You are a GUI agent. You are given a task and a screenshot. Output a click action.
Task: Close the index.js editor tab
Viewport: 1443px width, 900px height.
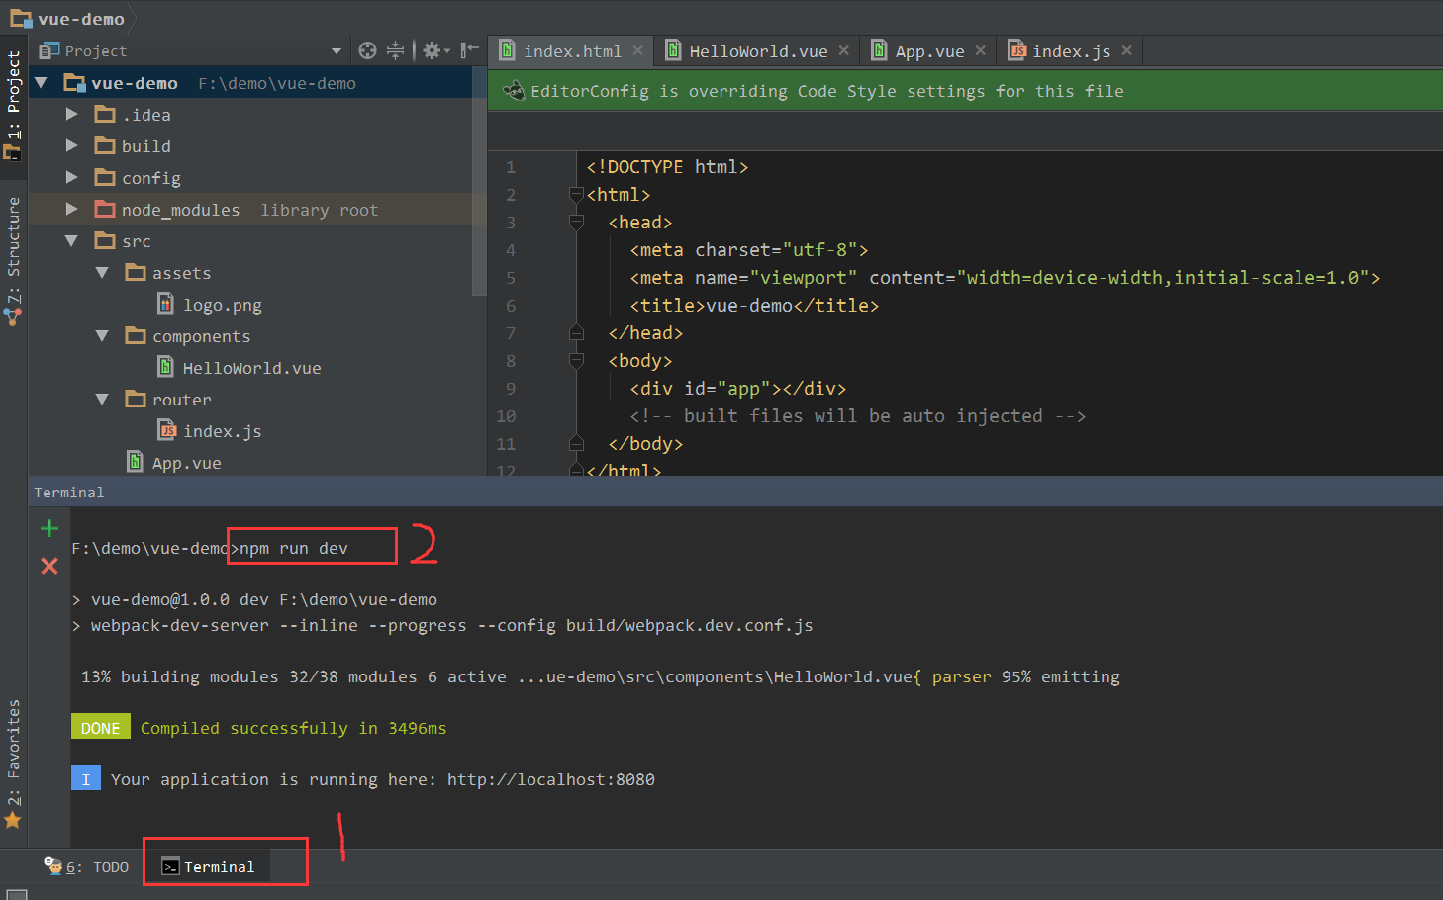tap(1127, 50)
